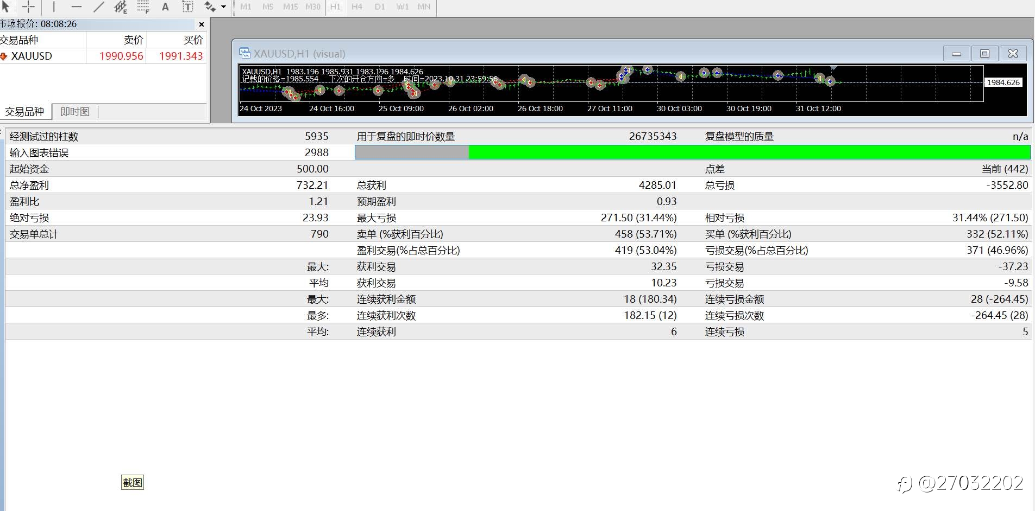Click XAUUSD bid price 1990.956
This screenshot has height=511, width=1035.
121,56
